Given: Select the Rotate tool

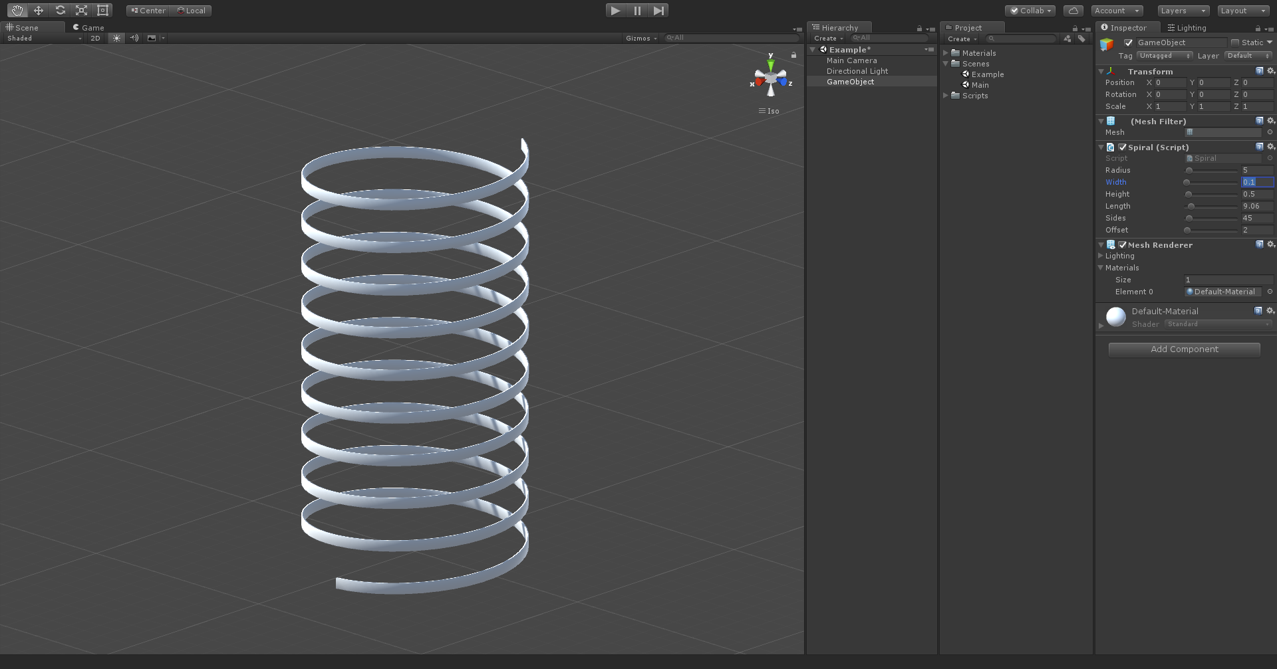Looking at the screenshot, I should pyautogui.click(x=60, y=11).
